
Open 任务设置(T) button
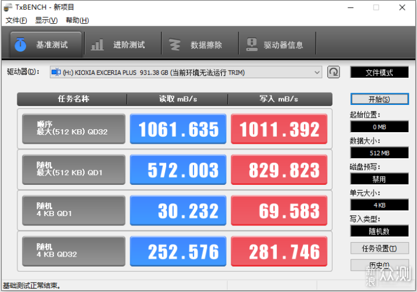[379, 249]
